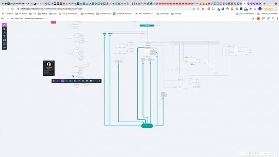Viewport: 279px width, 157px height.
Task: Select the image tool in left toolbar
Action: point(4,40)
